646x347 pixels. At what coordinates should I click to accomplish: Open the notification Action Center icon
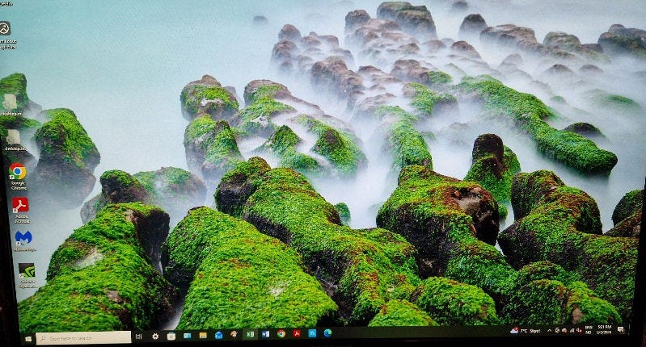[621, 329]
